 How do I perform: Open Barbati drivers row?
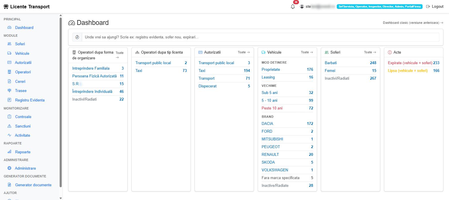(350, 63)
